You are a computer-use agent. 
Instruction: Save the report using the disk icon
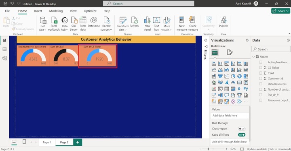[x=5, y=4]
